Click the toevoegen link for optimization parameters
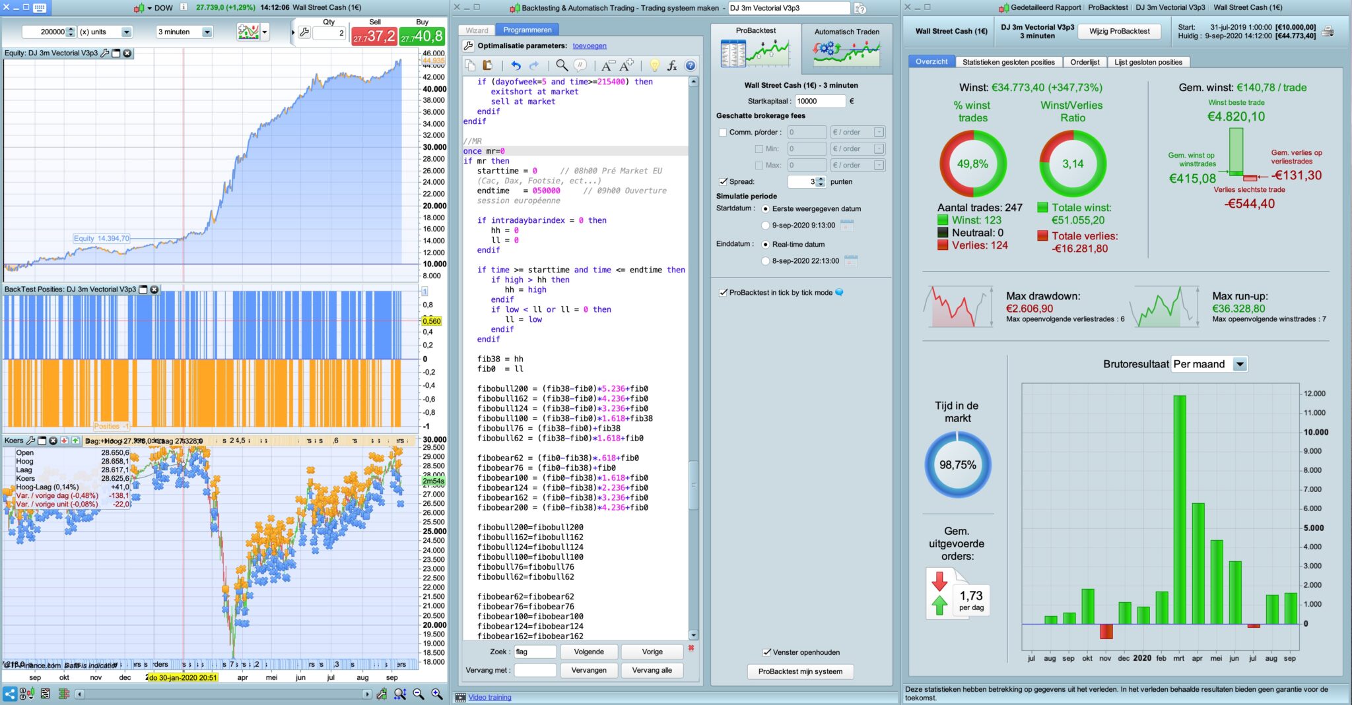Image resolution: width=1352 pixels, height=705 pixels. click(x=589, y=46)
